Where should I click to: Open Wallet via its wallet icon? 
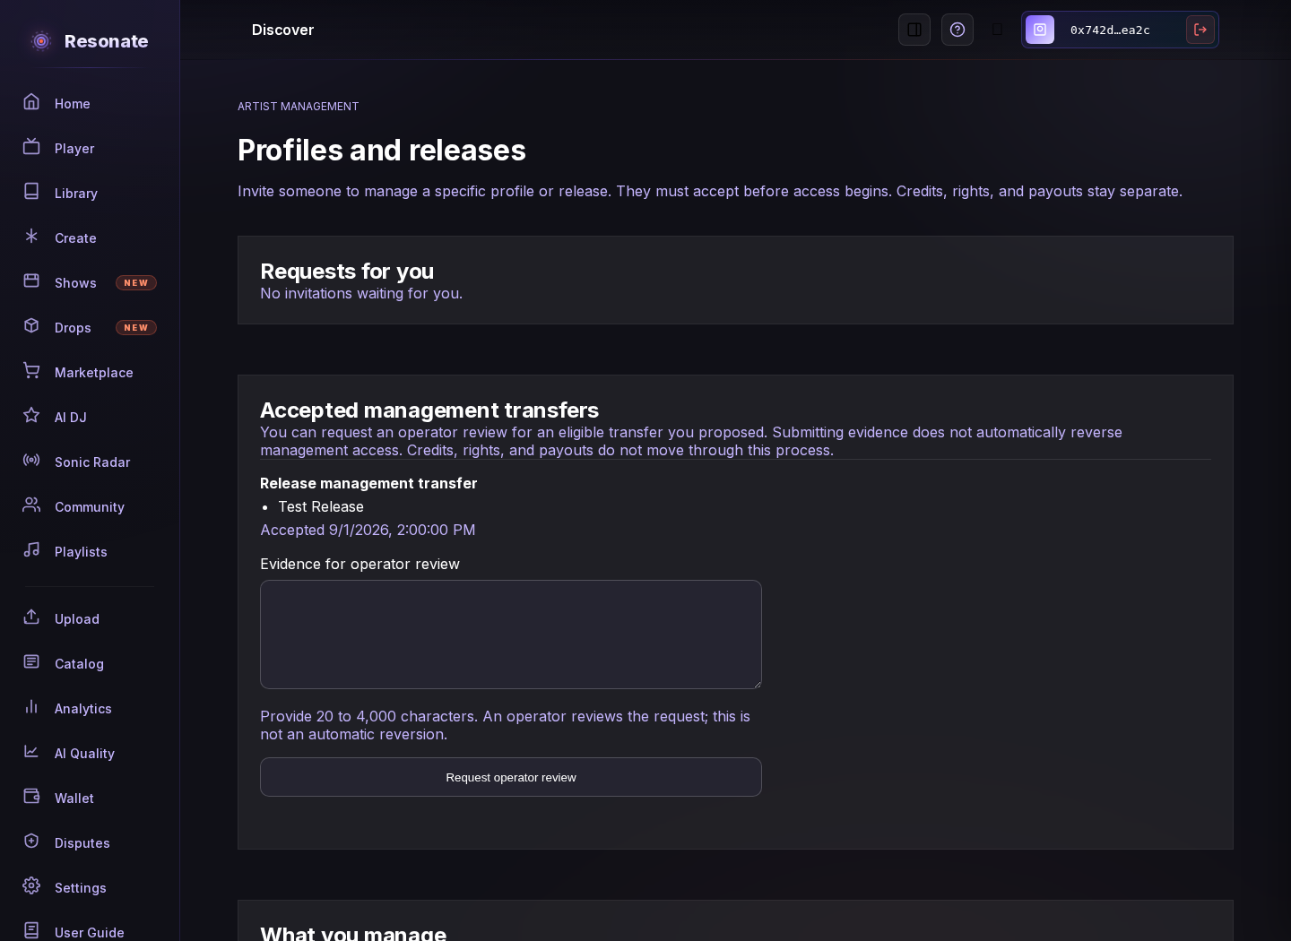coord(31,796)
